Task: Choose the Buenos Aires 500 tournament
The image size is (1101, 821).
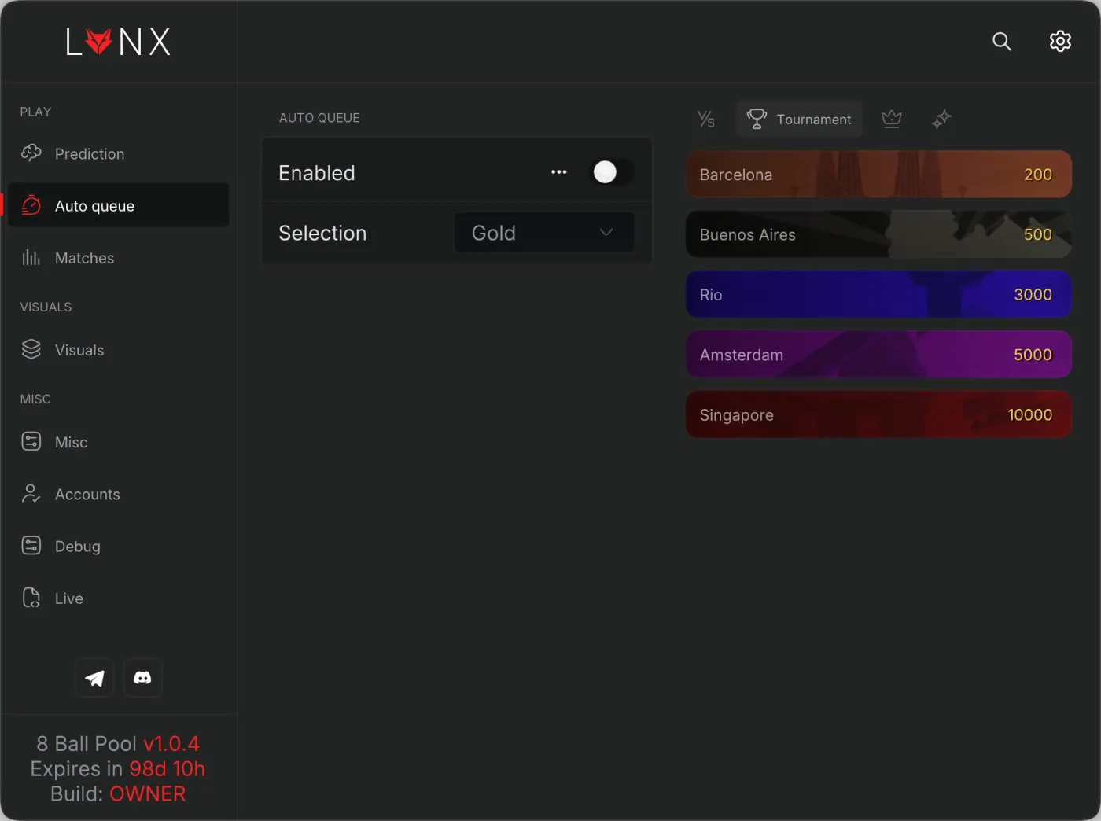Action: click(x=878, y=234)
